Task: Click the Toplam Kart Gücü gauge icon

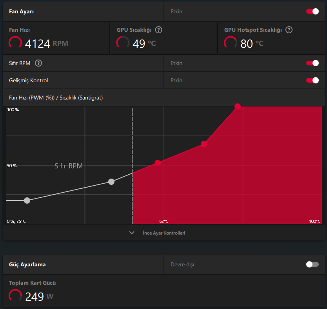Action: [15, 296]
